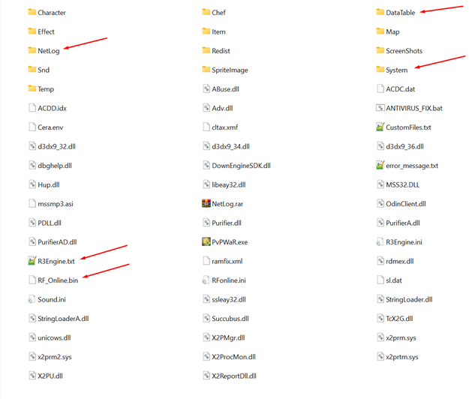Click the ramfix.xml file
Screen dimensions: 475x399
tap(223, 261)
